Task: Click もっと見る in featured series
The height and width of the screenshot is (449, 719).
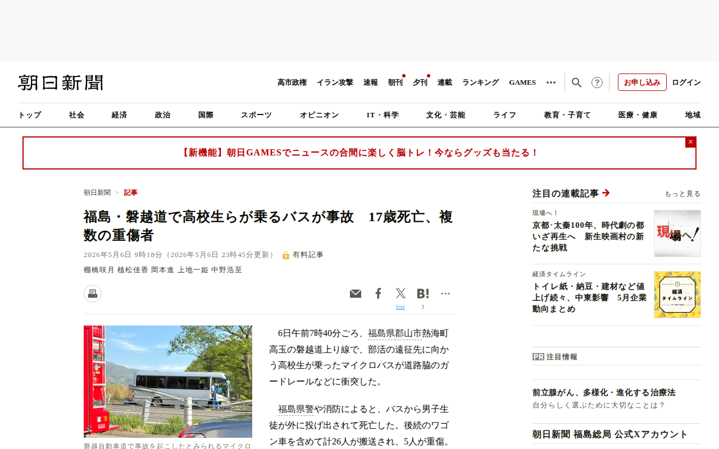Action: pos(682,194)
